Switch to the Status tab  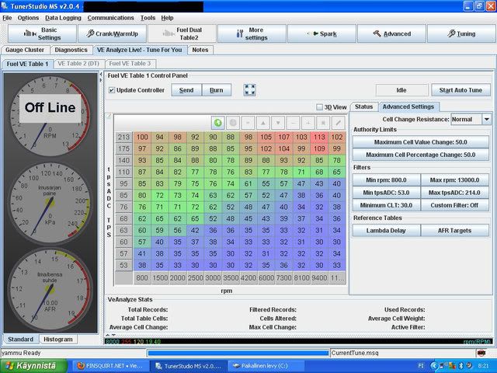(x=364, y=106)
